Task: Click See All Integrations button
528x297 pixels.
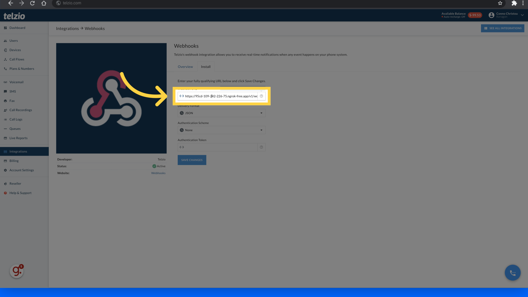Action: pos(502,28)
